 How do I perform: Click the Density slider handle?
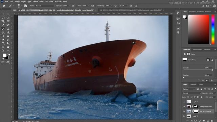click(212, 70)
